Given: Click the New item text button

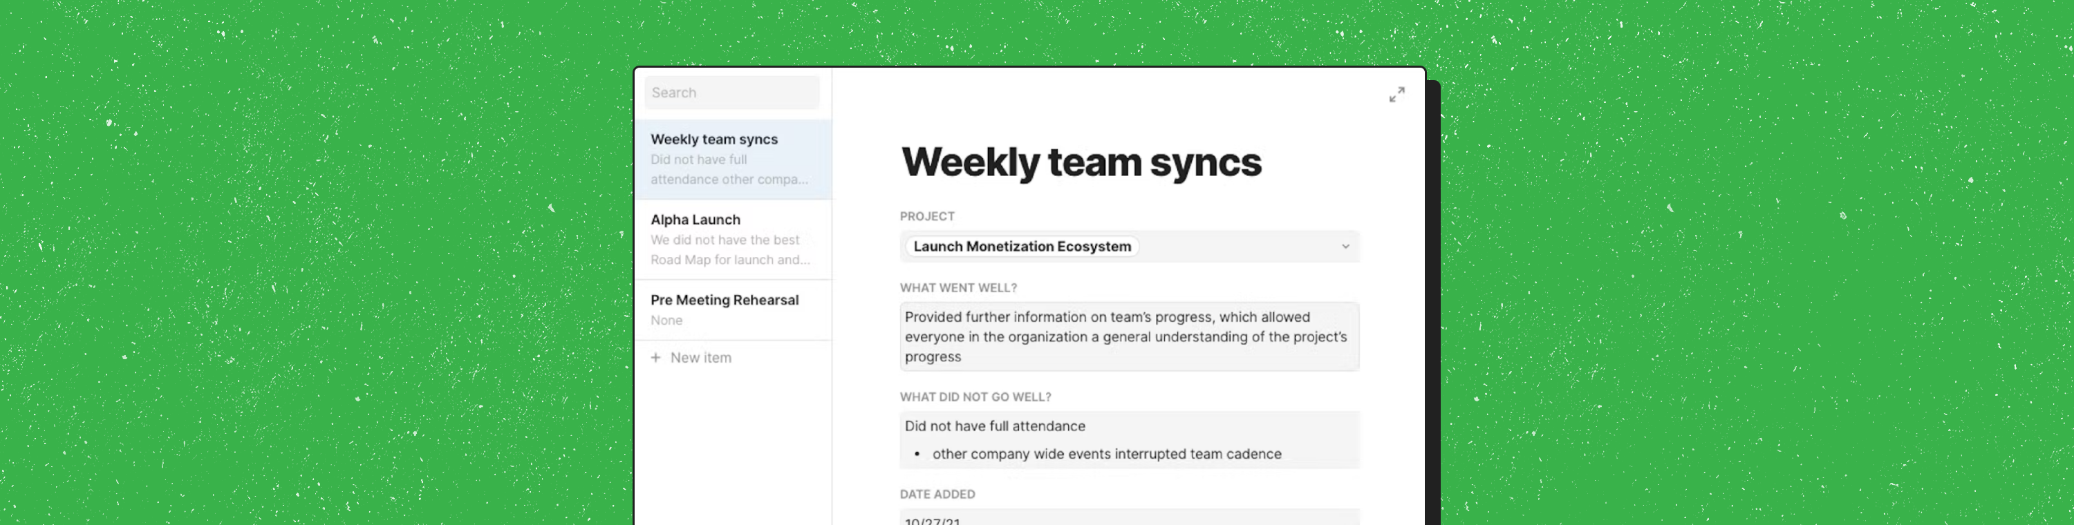Looking at the screenshot, I should (700, 358).
